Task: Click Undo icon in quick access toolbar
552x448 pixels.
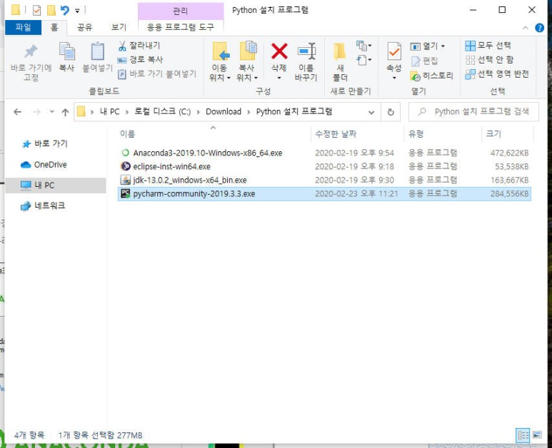Action: [65, 10]
